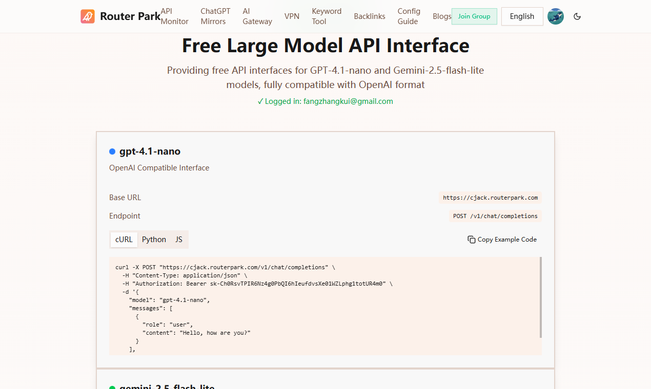Click the Join Group button
Screen dimensions: 651x389
(474, 16)
